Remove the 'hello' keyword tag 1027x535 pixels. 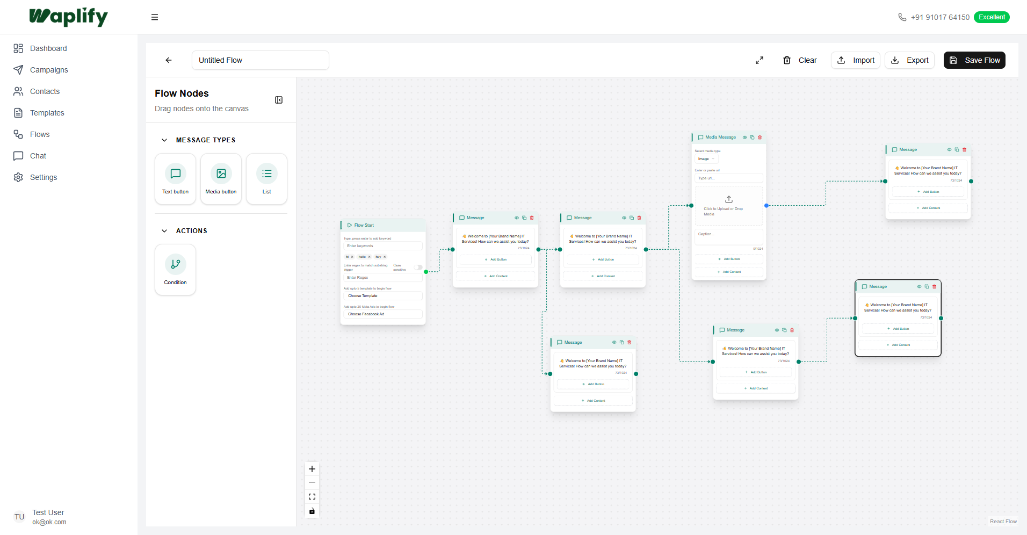pos(370,257)
